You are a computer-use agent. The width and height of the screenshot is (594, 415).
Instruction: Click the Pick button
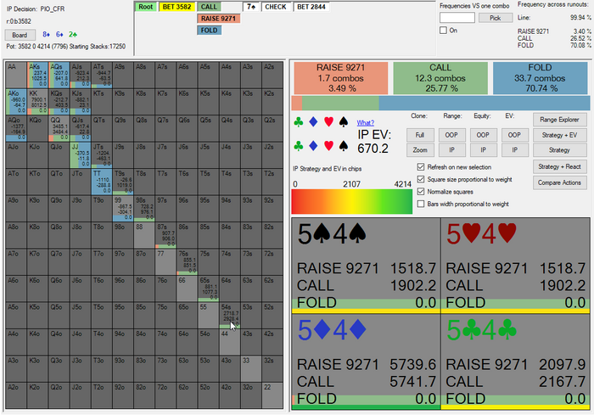click(x=495, y=18)
